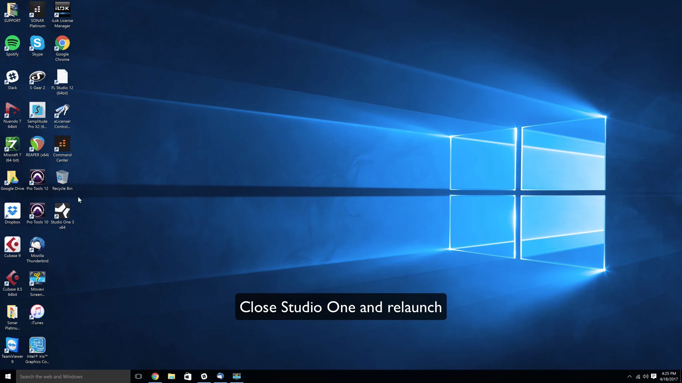Click the Command Center desktop icon
This screenshot has height=383, width=682.
click(62, 150)
